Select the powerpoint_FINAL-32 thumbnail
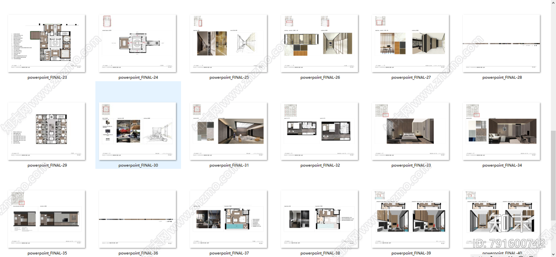 tap(319, 131)
